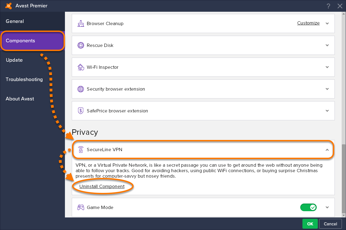
Task: Click the Uninstall Component link
Action: [102, 187]
